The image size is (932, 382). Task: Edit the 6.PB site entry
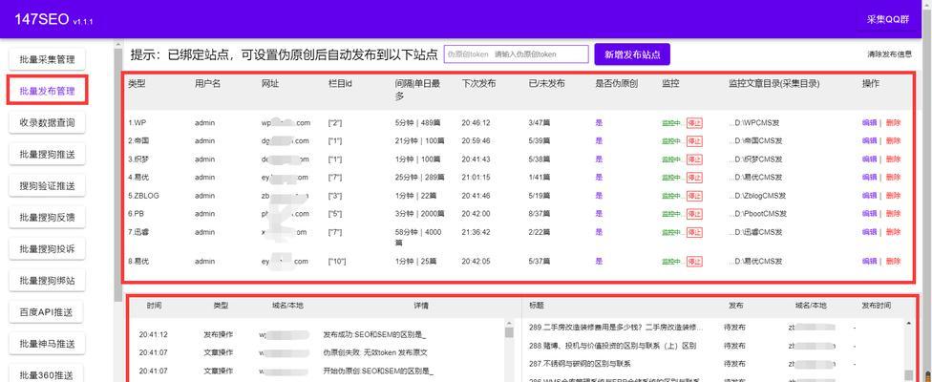tap(869, 213)
